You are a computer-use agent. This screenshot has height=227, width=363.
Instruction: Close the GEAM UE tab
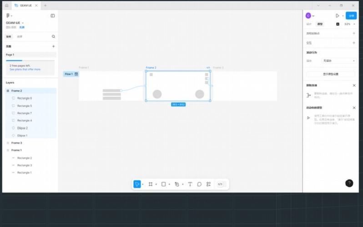[x=36, y=5]
